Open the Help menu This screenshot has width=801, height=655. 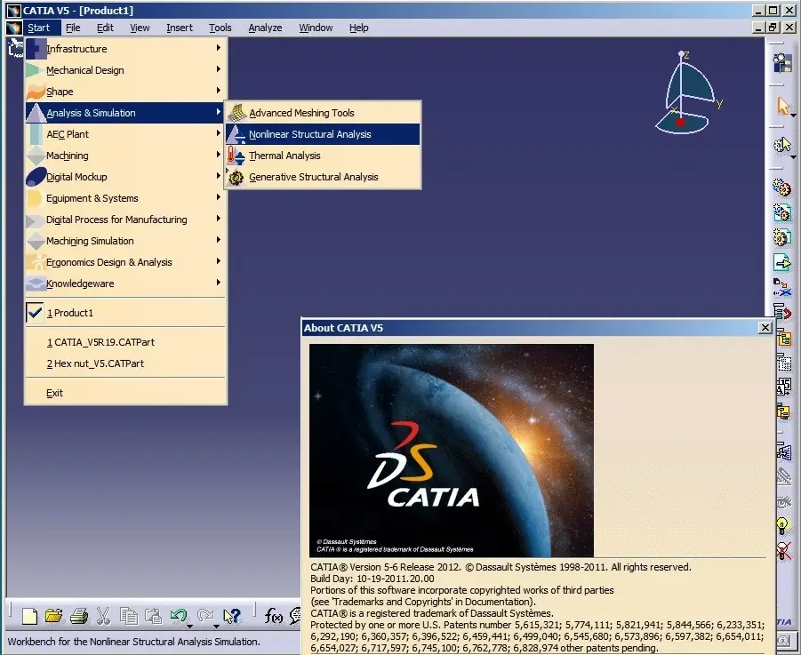point(358,28)
